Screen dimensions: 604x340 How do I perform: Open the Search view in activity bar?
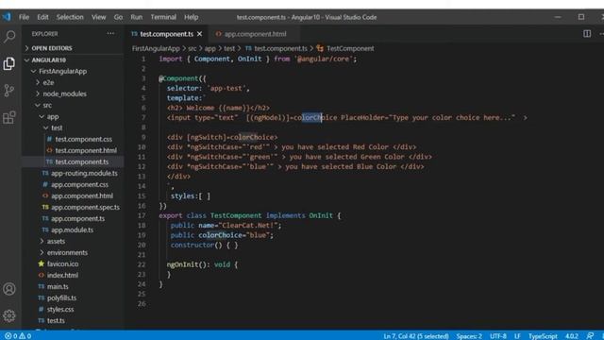(x=9, y=37)
